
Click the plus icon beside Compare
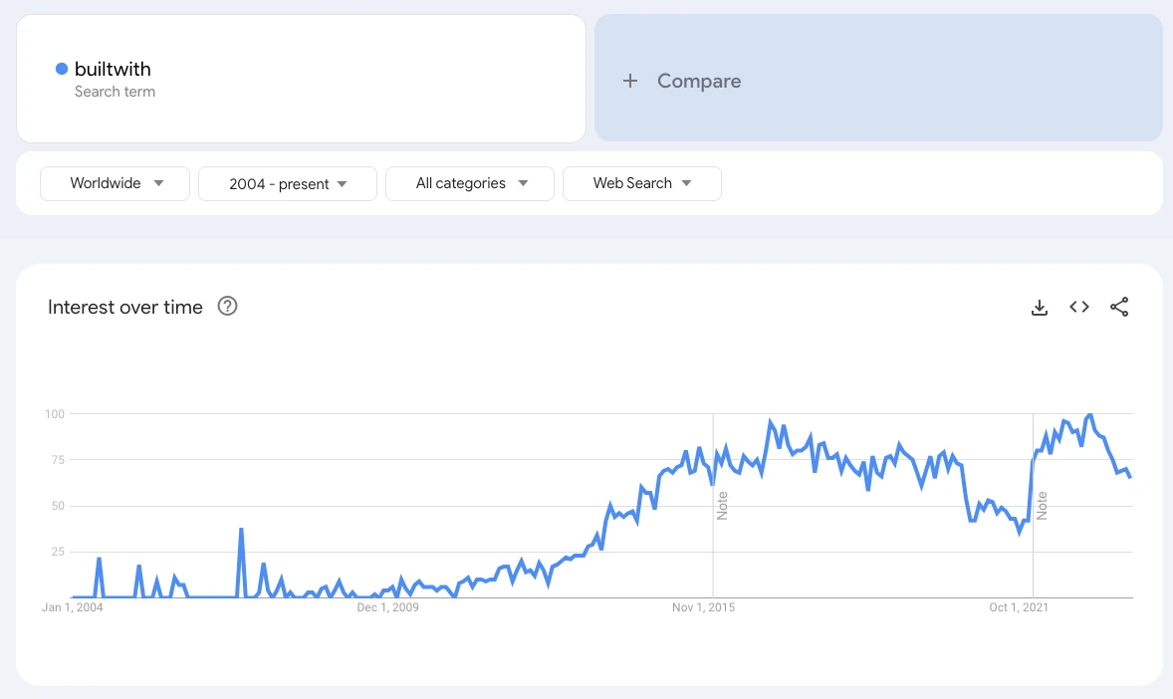(x=629, y=82)
